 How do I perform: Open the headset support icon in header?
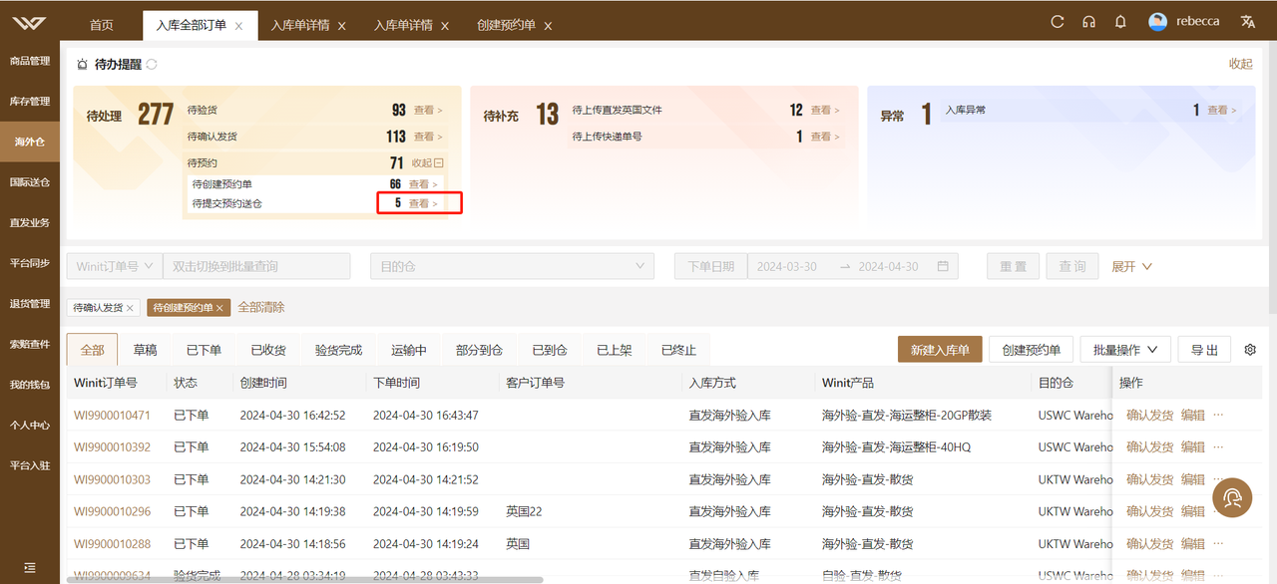pos(1088,22)
